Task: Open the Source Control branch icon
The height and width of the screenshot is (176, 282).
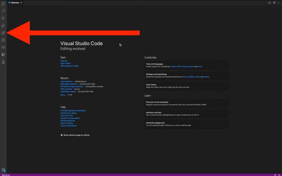Action: [x=3, y=18]
